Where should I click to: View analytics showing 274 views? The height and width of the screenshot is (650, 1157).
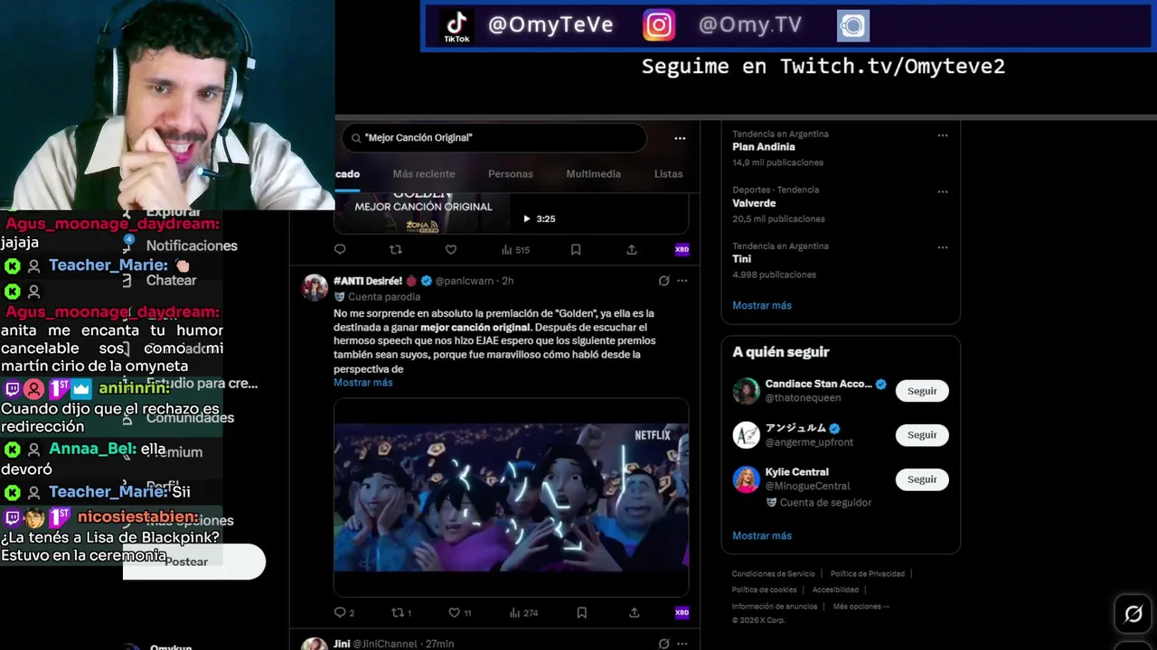click(x=523, y=613)
